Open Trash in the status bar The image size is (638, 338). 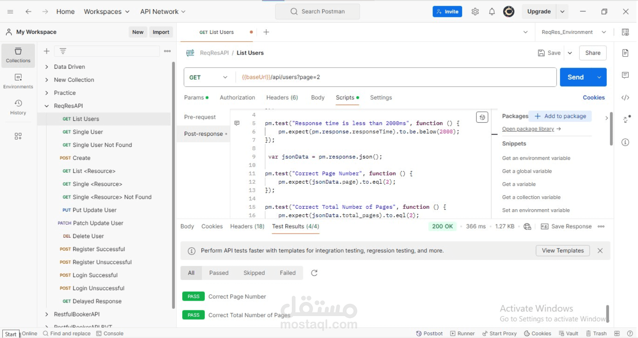tap(596, 333)
